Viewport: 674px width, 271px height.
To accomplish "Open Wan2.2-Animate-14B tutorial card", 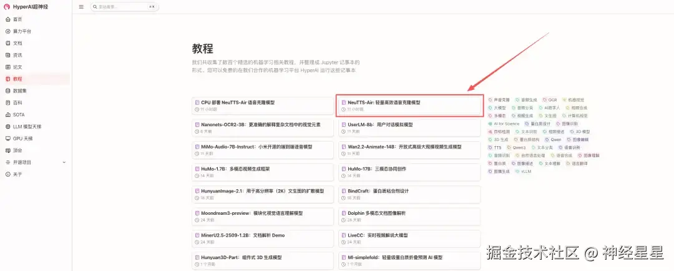I will click(409, 150).
